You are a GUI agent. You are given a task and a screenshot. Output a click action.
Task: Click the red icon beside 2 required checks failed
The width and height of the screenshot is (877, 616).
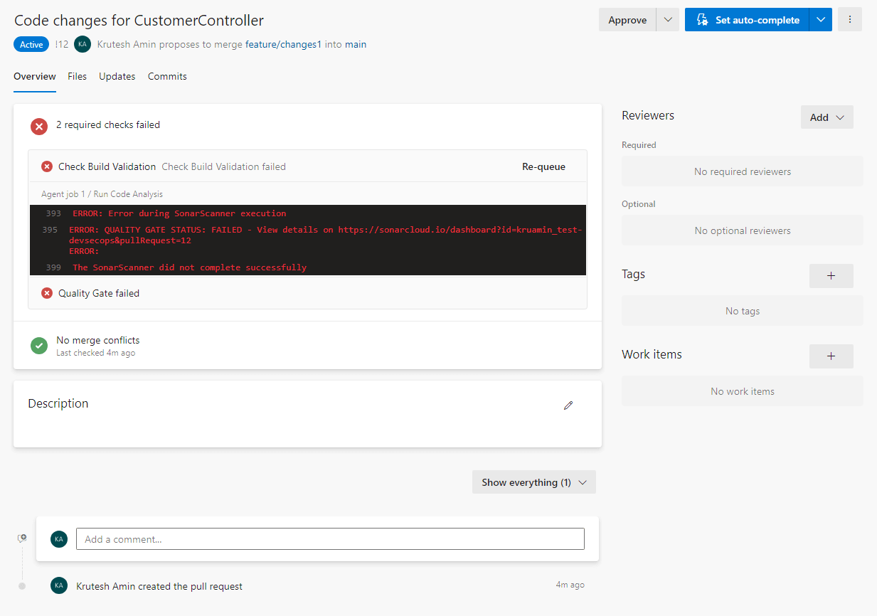(39, 126)
